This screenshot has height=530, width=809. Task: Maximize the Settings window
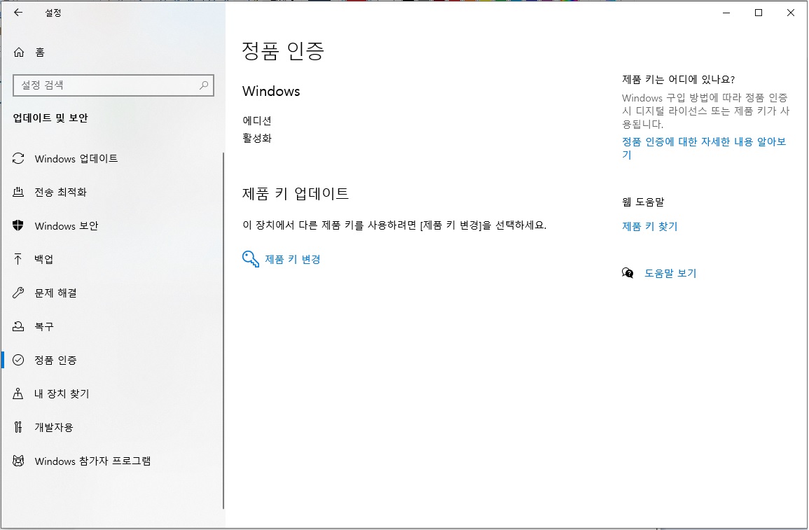pyautogui.click(x=759, y=13)
